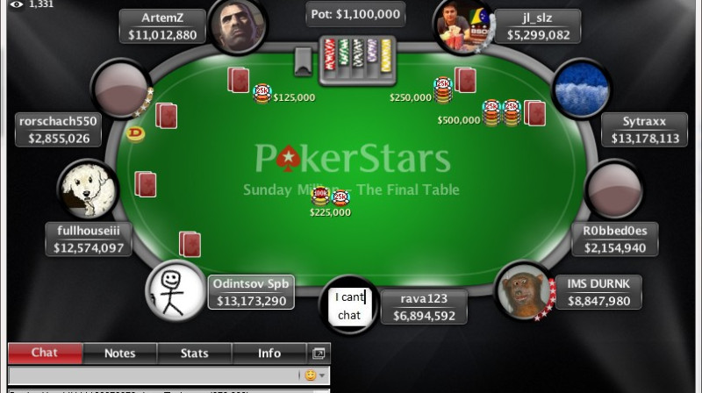Click IMS DURNK's monkey avatar
Image resolution: width=702 pixels, height=393 pixels.
[525, 290]
